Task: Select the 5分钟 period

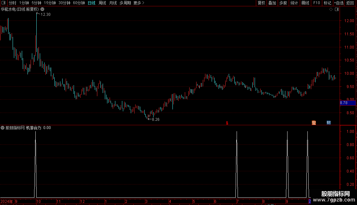Action: point(36,3)
